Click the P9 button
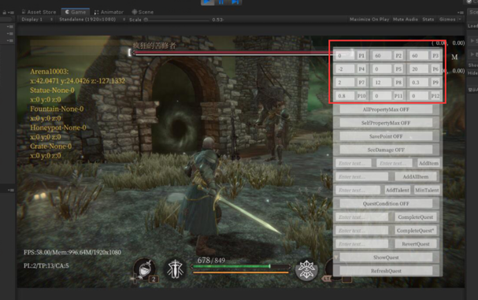478x300 pixels. pos(435,83)
